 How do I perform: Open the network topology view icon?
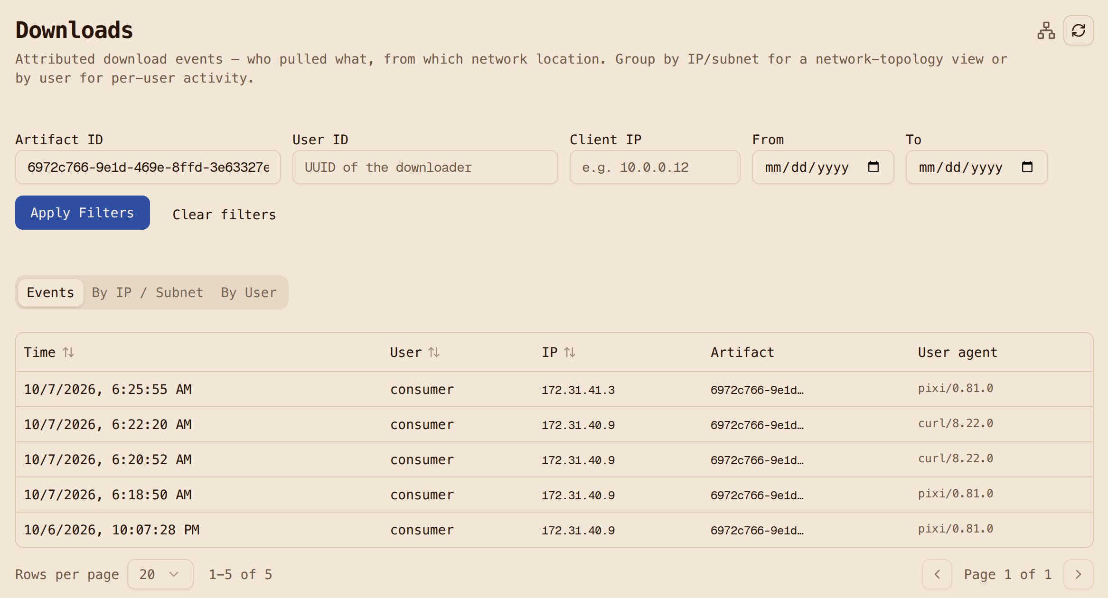pos(1046,31)
